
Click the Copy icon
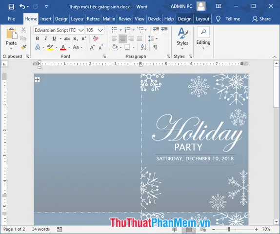[23, 39]
